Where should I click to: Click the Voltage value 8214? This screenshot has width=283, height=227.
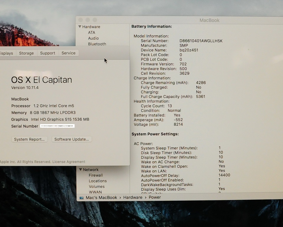178,124
